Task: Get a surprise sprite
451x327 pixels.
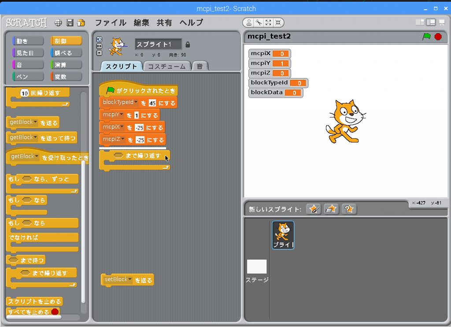Action: click(x=349, y=209)
